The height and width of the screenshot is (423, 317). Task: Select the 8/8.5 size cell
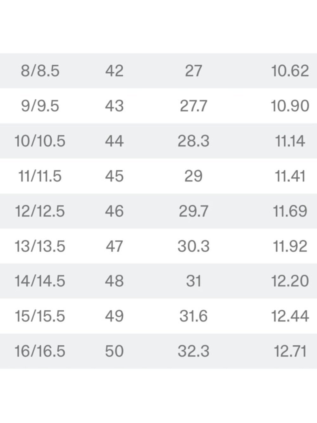[40, 71]
